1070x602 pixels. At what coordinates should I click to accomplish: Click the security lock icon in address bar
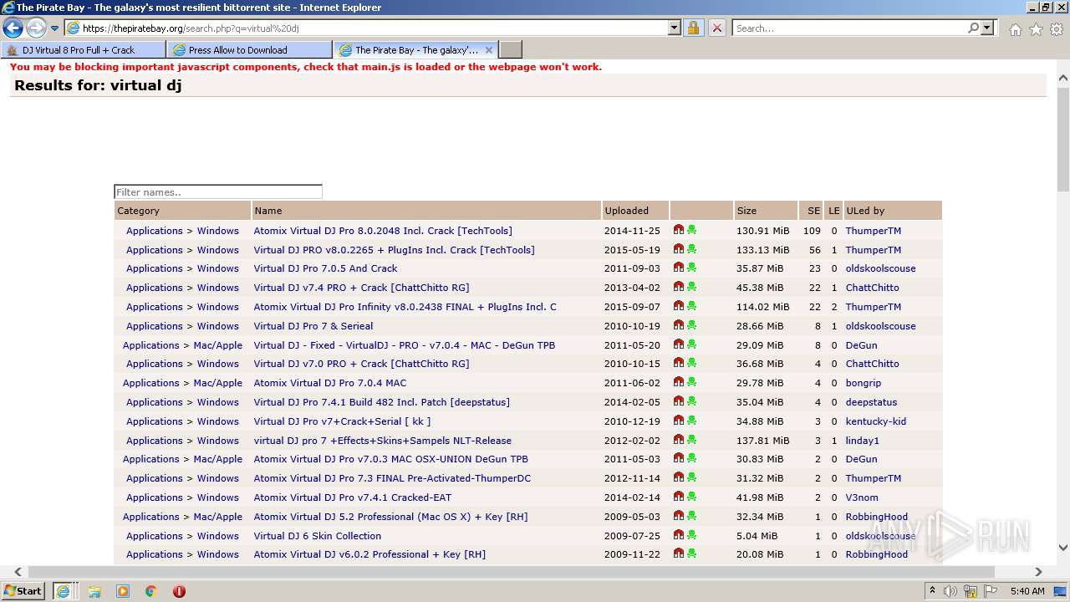tap(693, 28)
